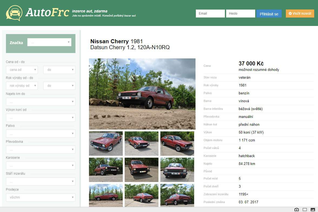The image size is (318, 212).
Task: Expand the Palivo fuel dropdown
Action: 41,134
